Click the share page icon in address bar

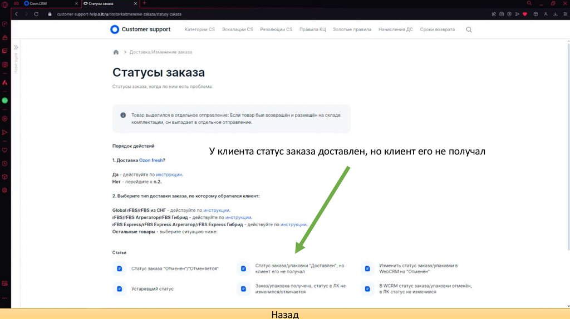click(494, 14)
